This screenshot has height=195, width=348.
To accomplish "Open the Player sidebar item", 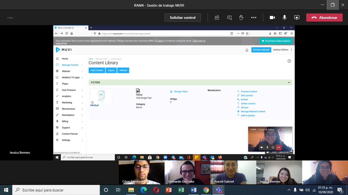I will [x=65, y=84].
